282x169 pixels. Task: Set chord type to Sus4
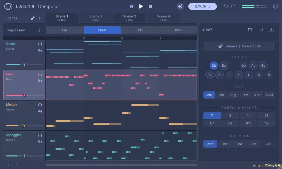pyautogui.click(x=269, y=95)
